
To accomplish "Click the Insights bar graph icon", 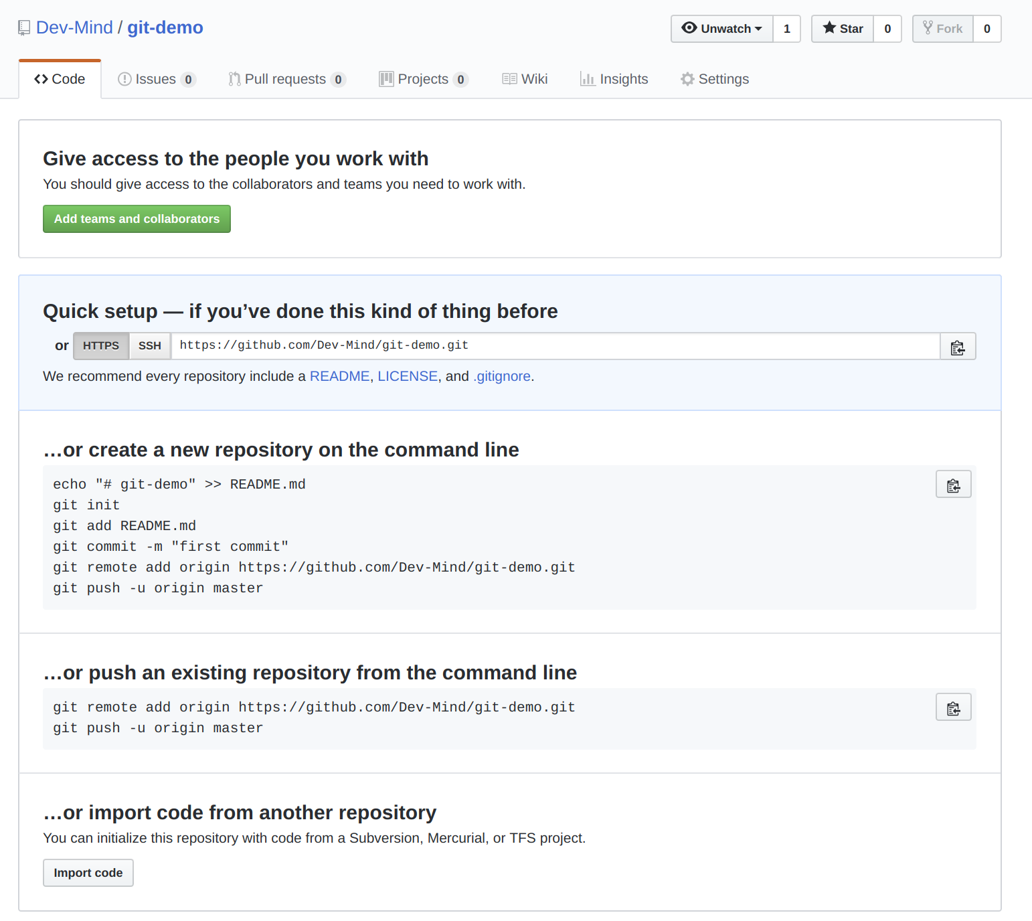I will point(588,79).
